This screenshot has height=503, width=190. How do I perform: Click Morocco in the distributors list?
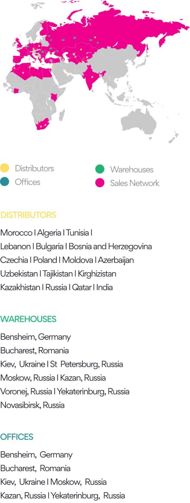(16, 233)
